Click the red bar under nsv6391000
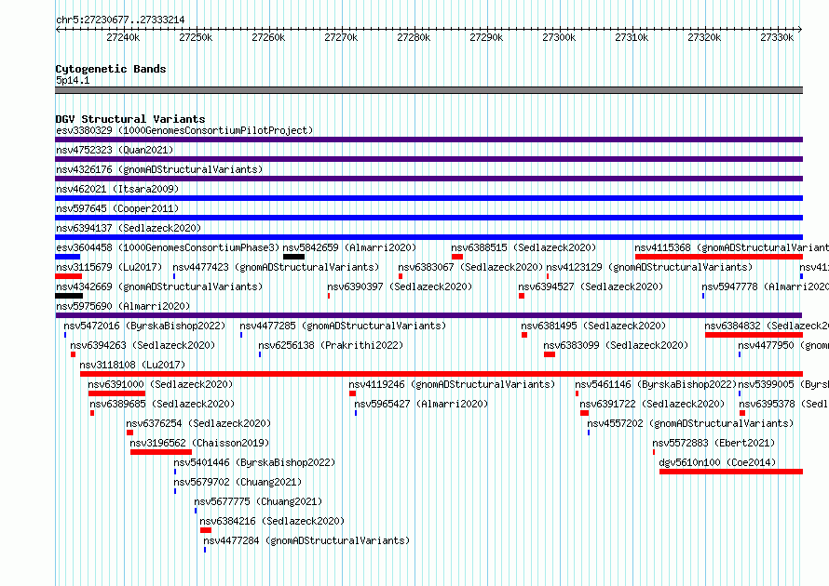Image resolution: width=829 pixels, height=586 pixels. (x=116, y=393)
